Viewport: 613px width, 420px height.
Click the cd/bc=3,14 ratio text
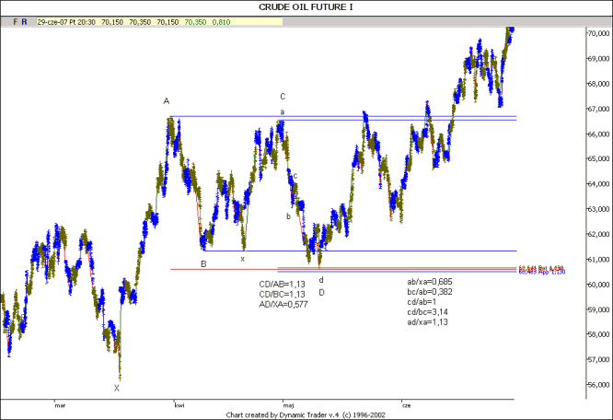tap(429, 314)
